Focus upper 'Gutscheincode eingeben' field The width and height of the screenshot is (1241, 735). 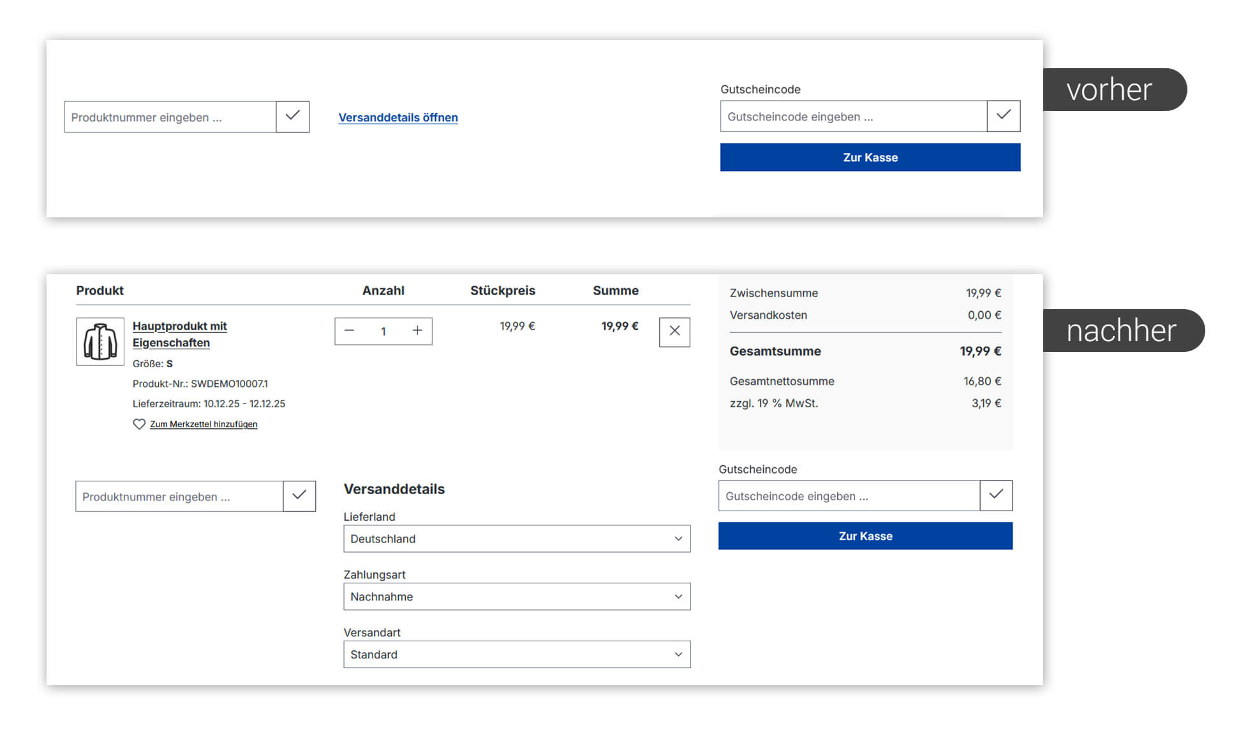(853, 117)
